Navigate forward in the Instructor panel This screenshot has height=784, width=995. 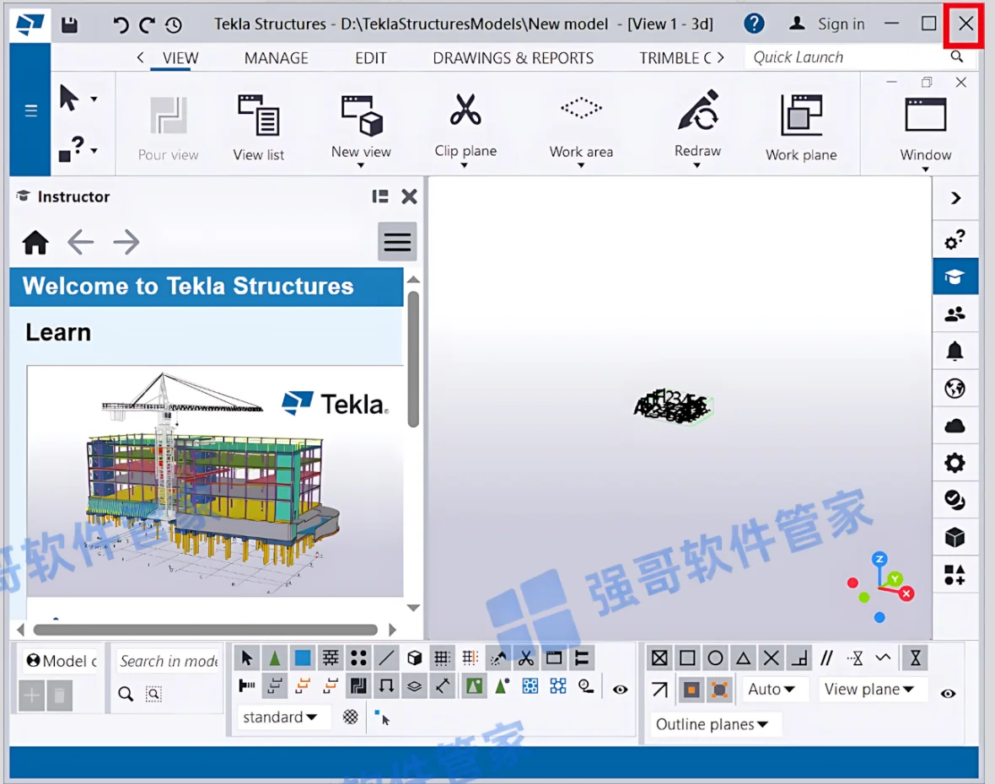pos(126,242)
